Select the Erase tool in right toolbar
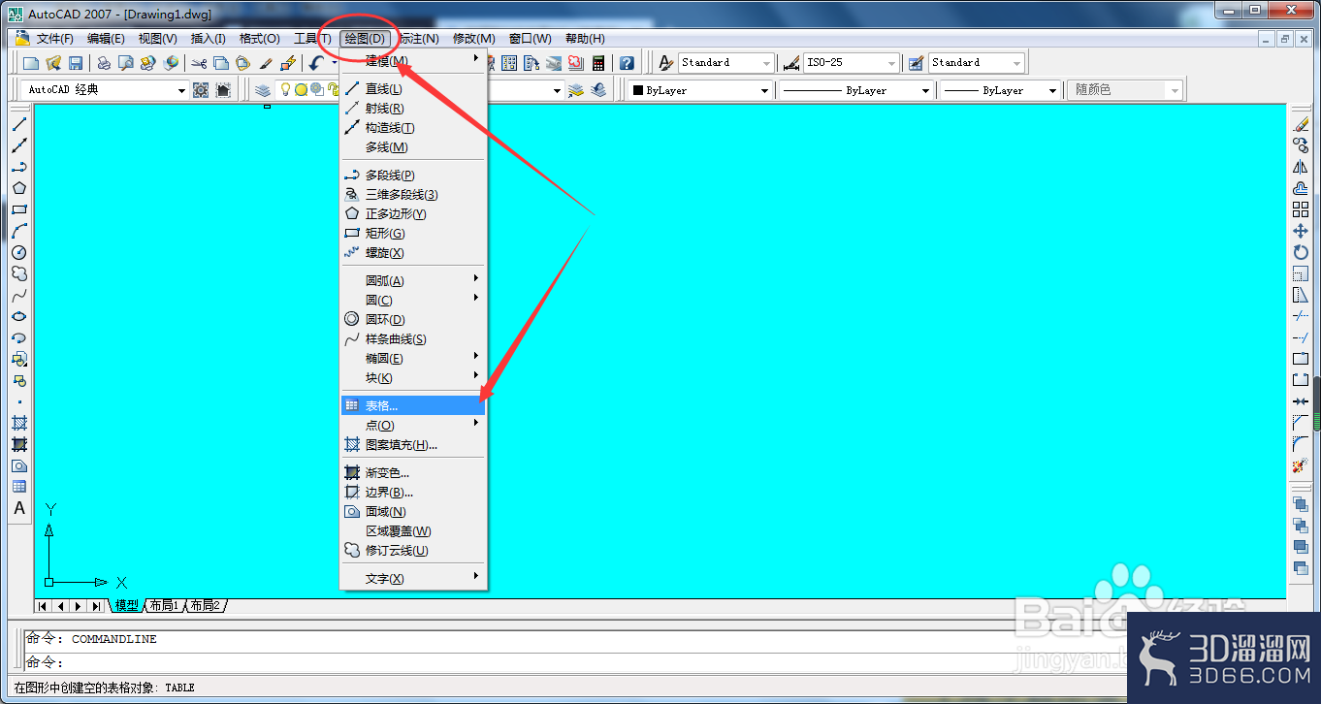The height and width of the screenshot is (704, 1321). point(1301,124)
